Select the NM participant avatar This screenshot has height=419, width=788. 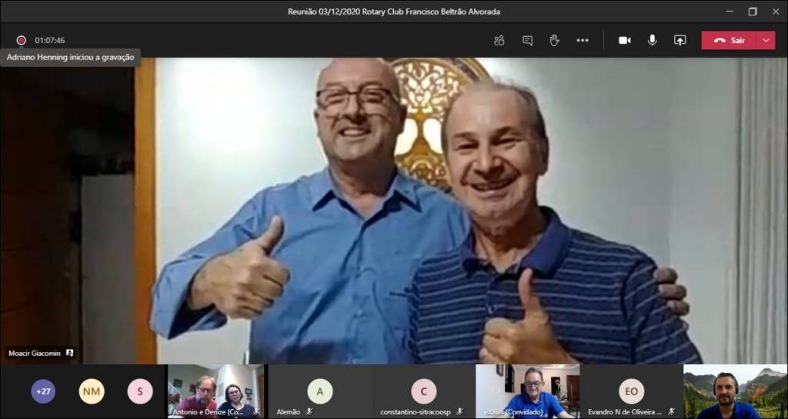92,391
